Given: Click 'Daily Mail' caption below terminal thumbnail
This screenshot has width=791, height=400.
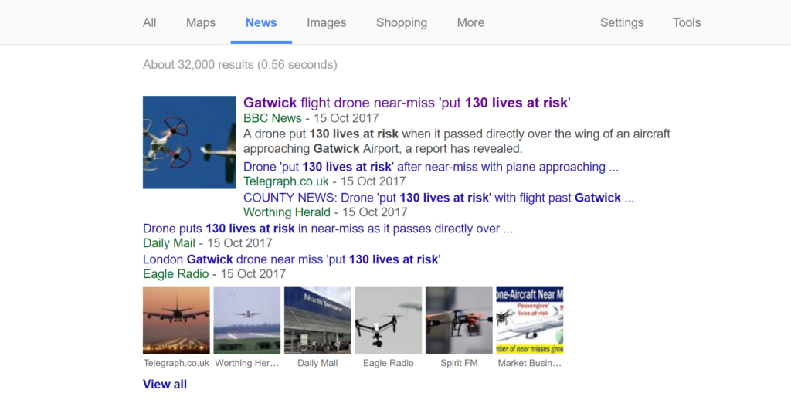Looking at the screenshot, I should pyautogui.click(x=317, y=363).
